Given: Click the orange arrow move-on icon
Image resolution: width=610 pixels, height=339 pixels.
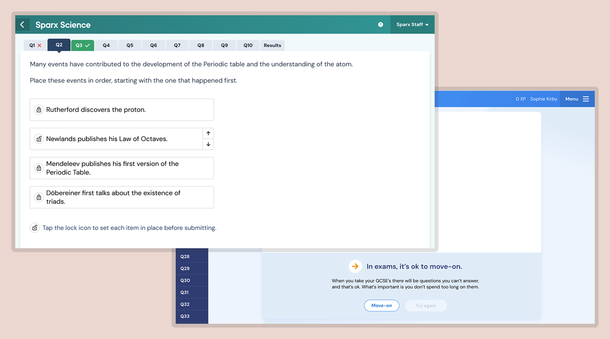Looking at the screenshot, I should tap(355, 266).
